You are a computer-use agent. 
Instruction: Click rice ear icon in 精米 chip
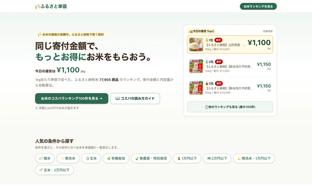41,158
